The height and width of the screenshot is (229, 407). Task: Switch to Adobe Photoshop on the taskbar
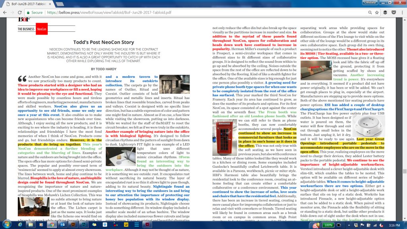tap(83, 225)
